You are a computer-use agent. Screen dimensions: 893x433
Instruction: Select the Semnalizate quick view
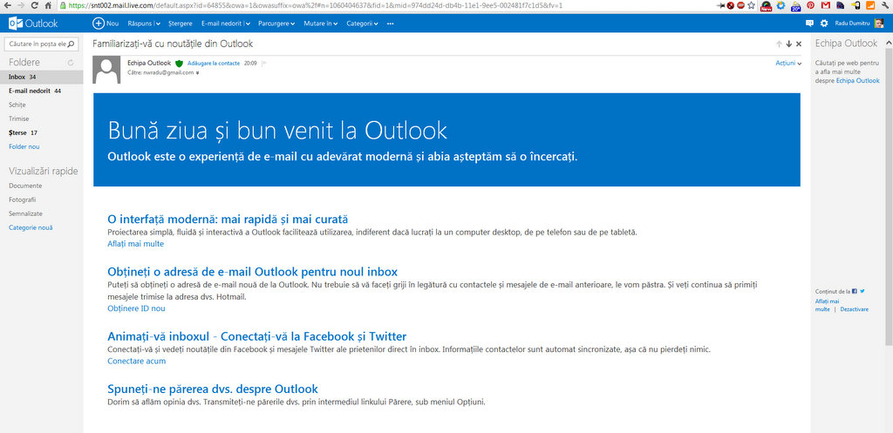point(25,214)
